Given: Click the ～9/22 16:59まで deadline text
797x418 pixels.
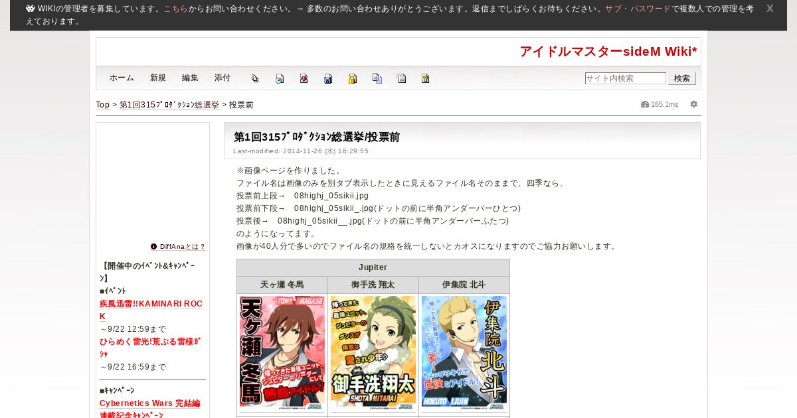Looking at the screenshot, I should point(133,367).
